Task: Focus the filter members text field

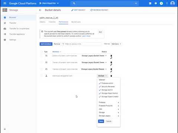Action: (x=82, y=44)
